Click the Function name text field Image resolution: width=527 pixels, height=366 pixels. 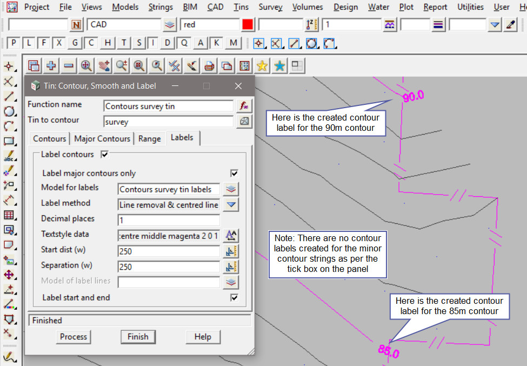pyautogui.click(x=169, y=106)
